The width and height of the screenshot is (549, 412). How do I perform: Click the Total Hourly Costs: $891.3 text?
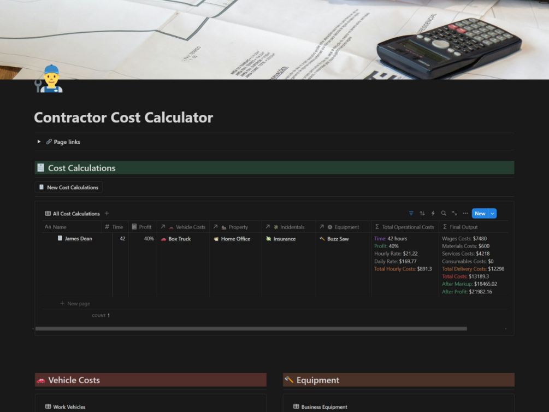point(403,269)
